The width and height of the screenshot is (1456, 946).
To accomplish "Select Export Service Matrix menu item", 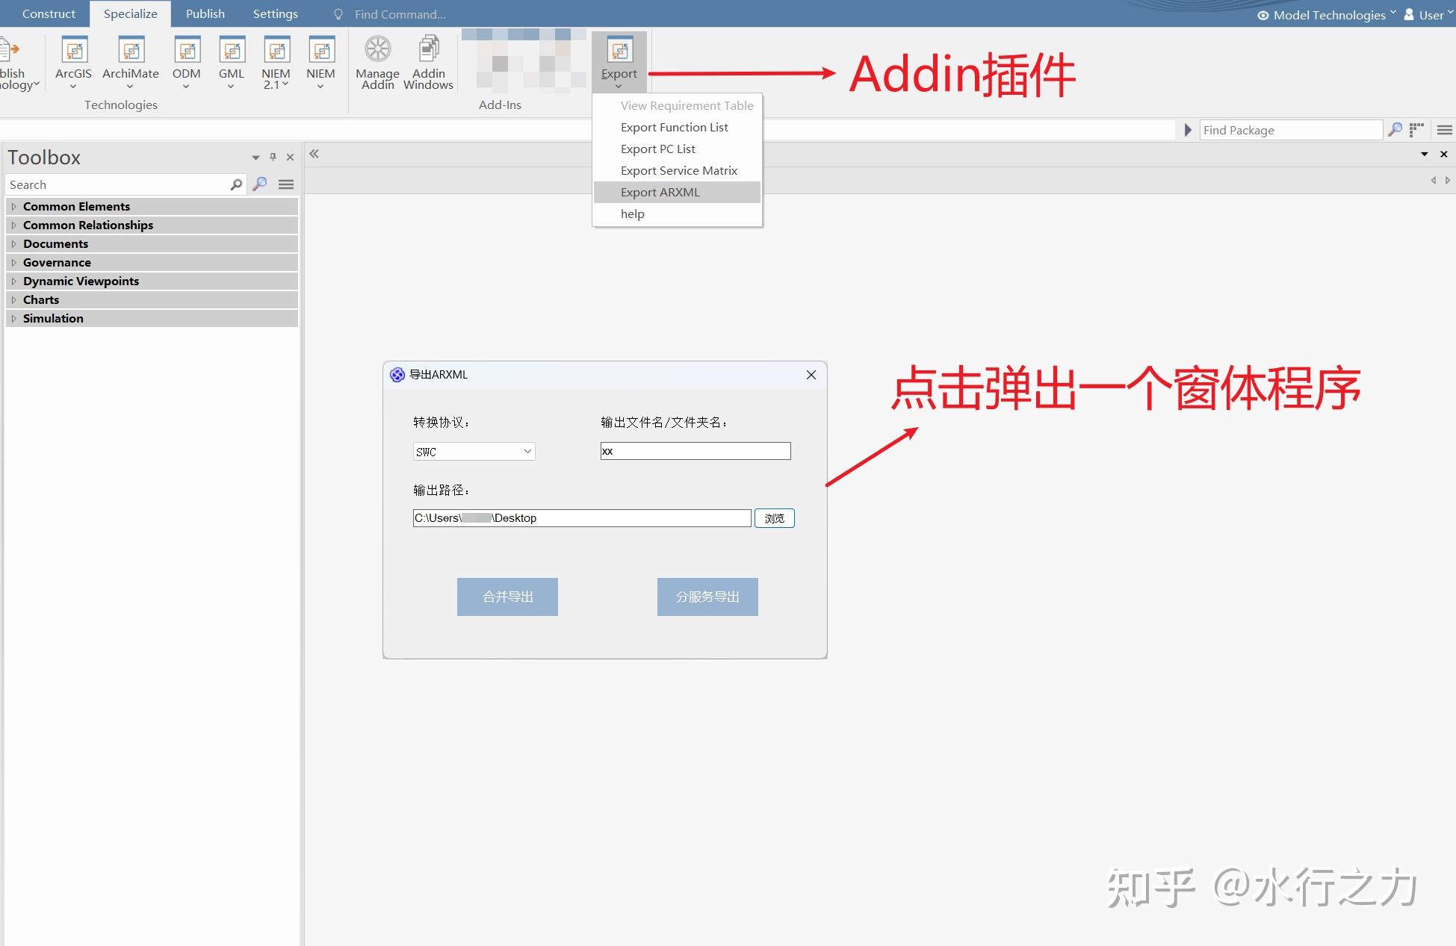I will (678, 170).
